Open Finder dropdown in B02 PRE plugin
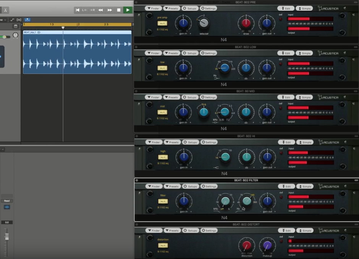The height and width of the screenshot is (259, 359). (x=153, y=8)
